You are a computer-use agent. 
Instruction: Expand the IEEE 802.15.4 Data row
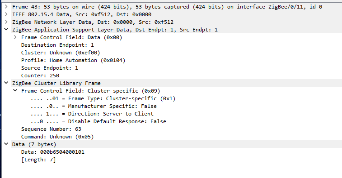coord(6,14)
